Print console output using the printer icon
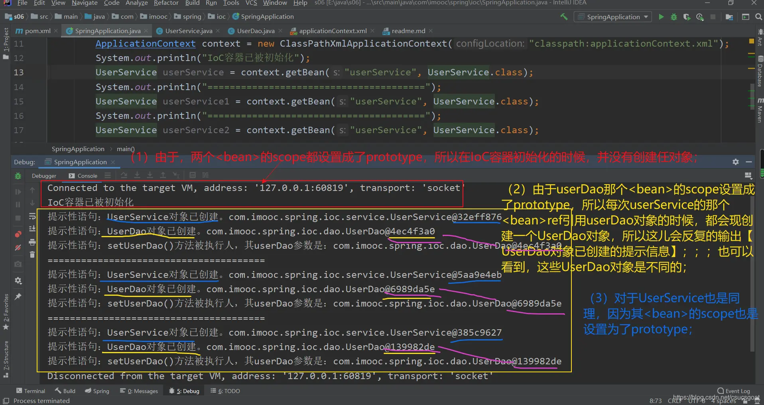This screenshot has width=764, height=405. coord(32,242)
